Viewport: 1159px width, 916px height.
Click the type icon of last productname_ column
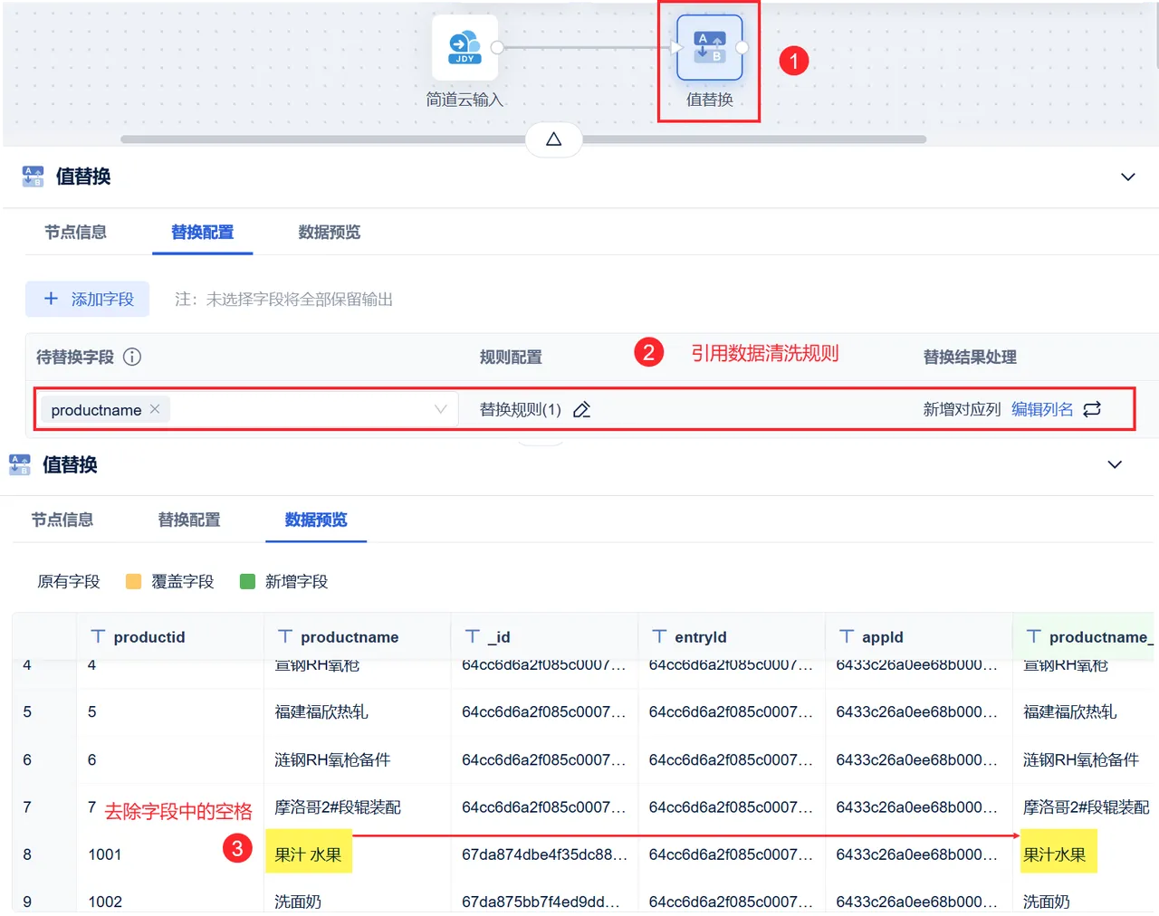tap(1033, 636)
